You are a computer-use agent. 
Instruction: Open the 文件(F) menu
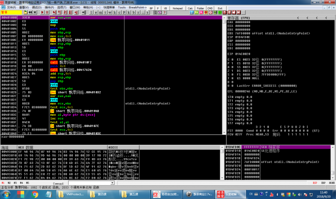coord(11,7)
